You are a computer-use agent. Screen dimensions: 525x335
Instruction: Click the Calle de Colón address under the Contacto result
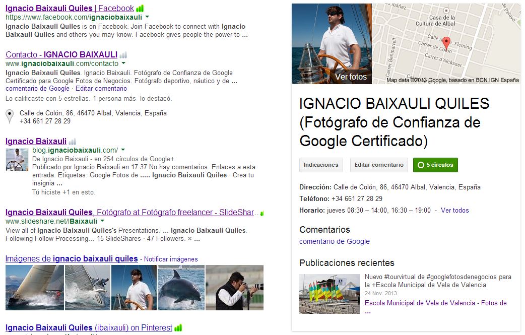[93, 113]
